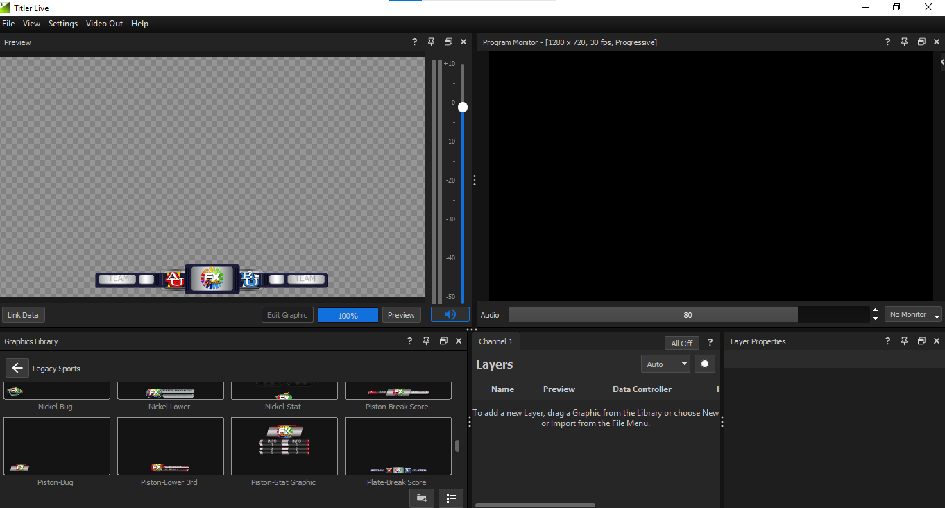Screen dimensions: 945x508
Task: Pin the Graphics Library panel
Action: coord(426,341)
